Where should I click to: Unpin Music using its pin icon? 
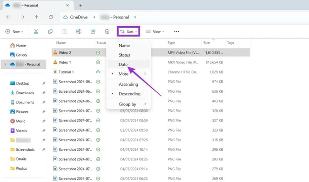point(44,121)
